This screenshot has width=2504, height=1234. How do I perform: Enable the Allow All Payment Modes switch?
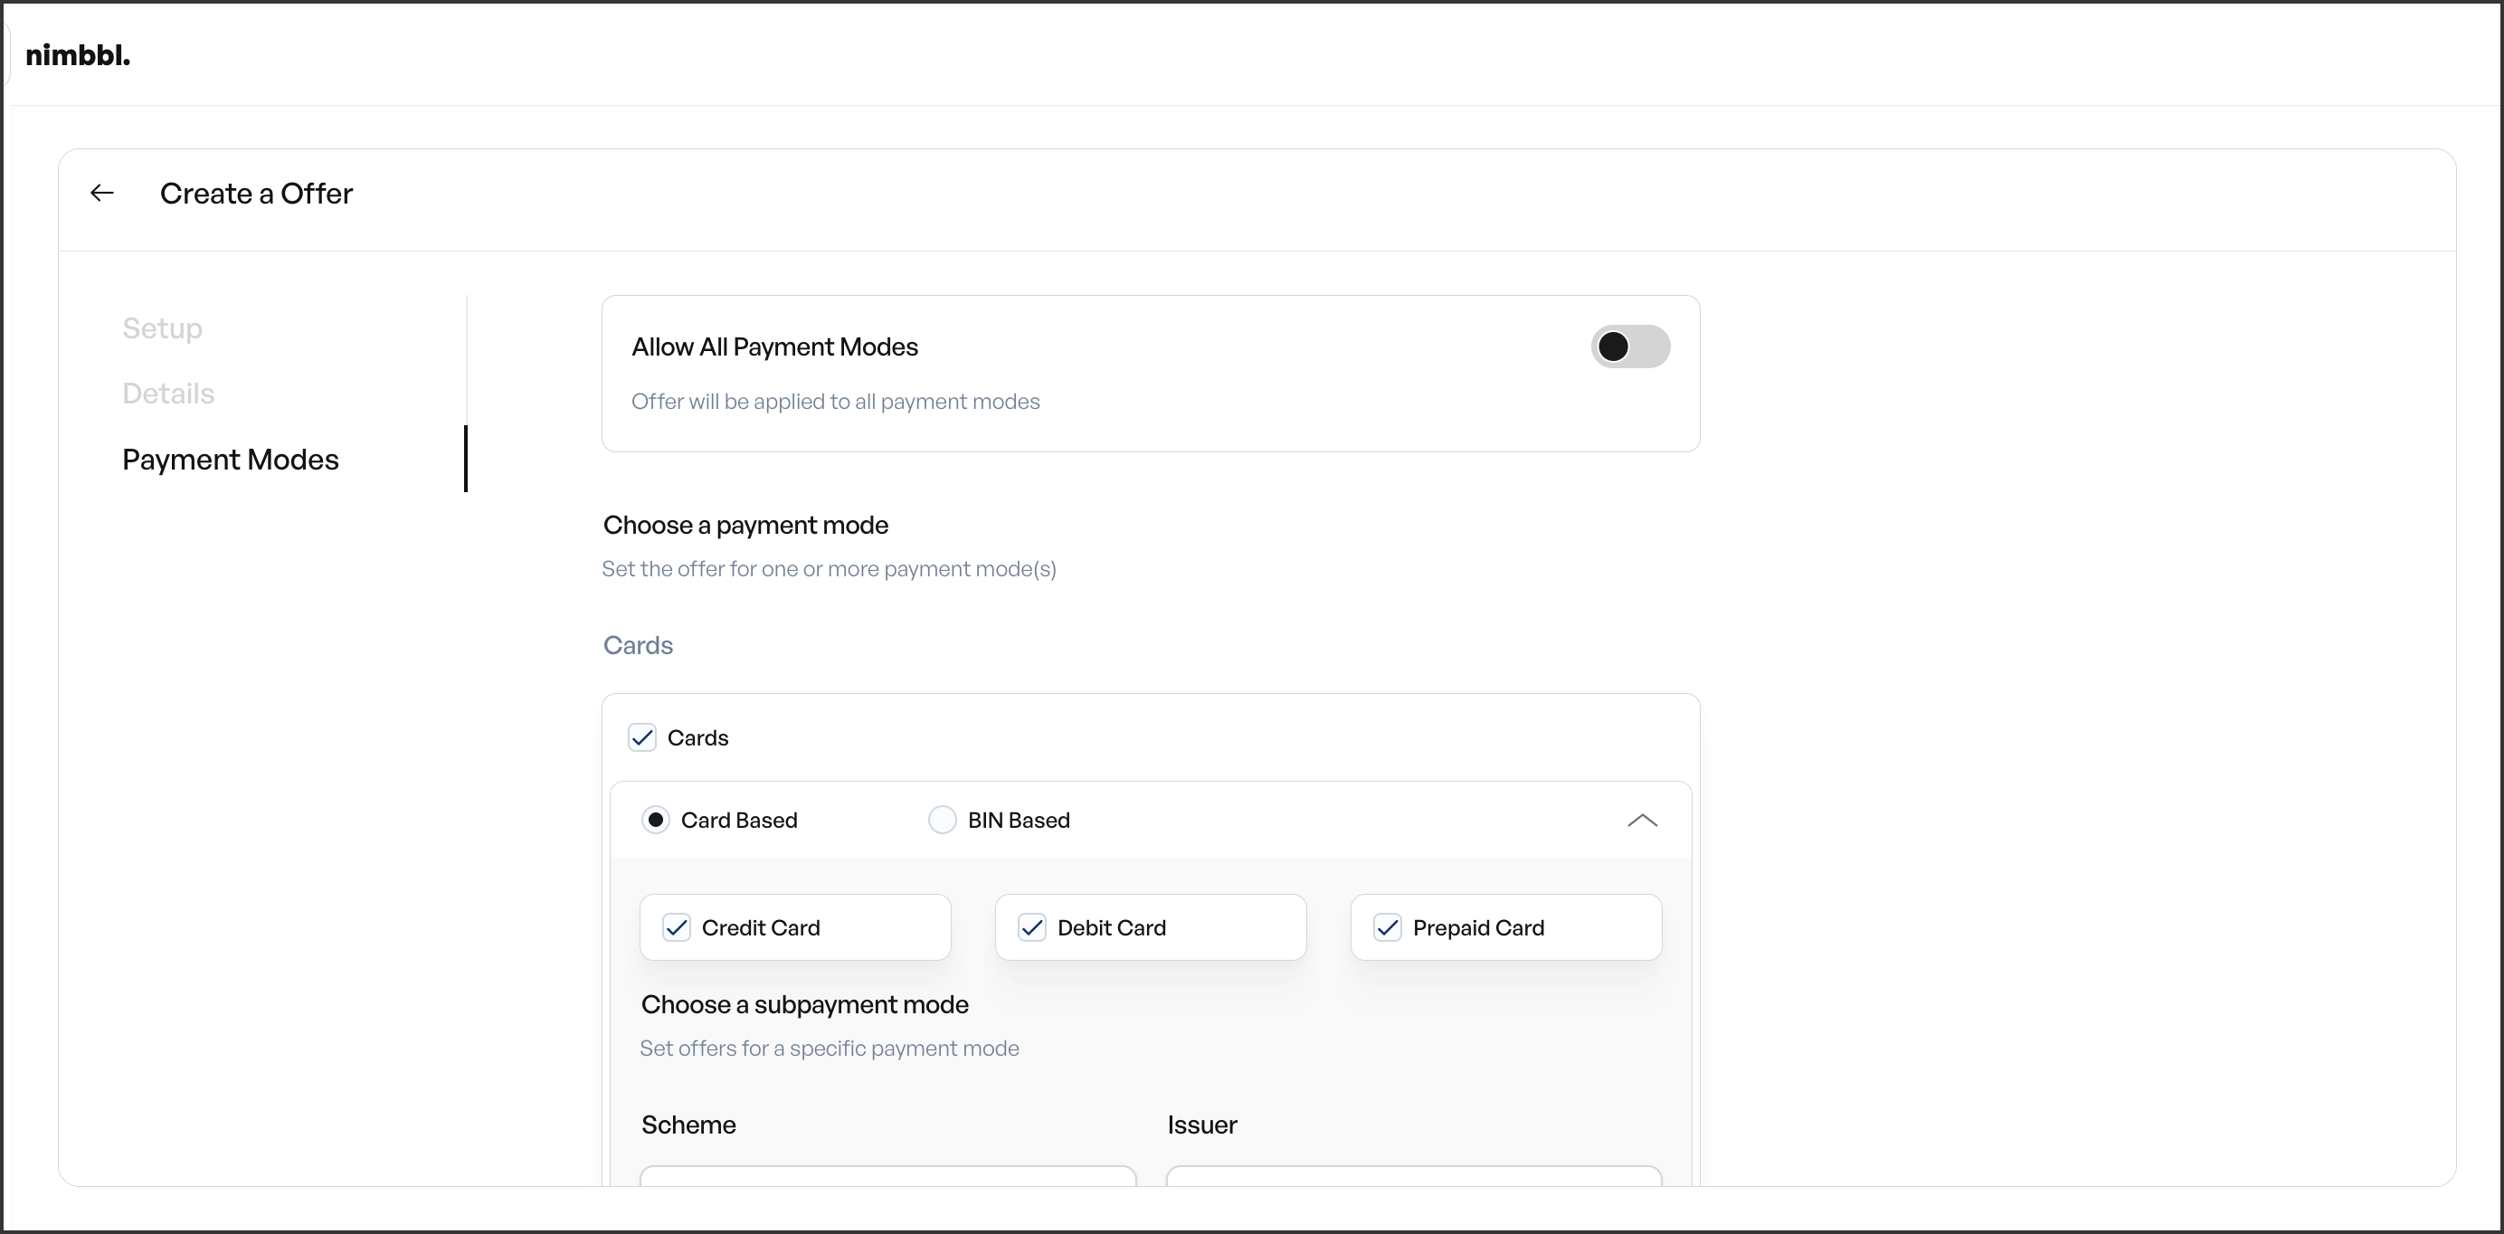[1630, 347]
